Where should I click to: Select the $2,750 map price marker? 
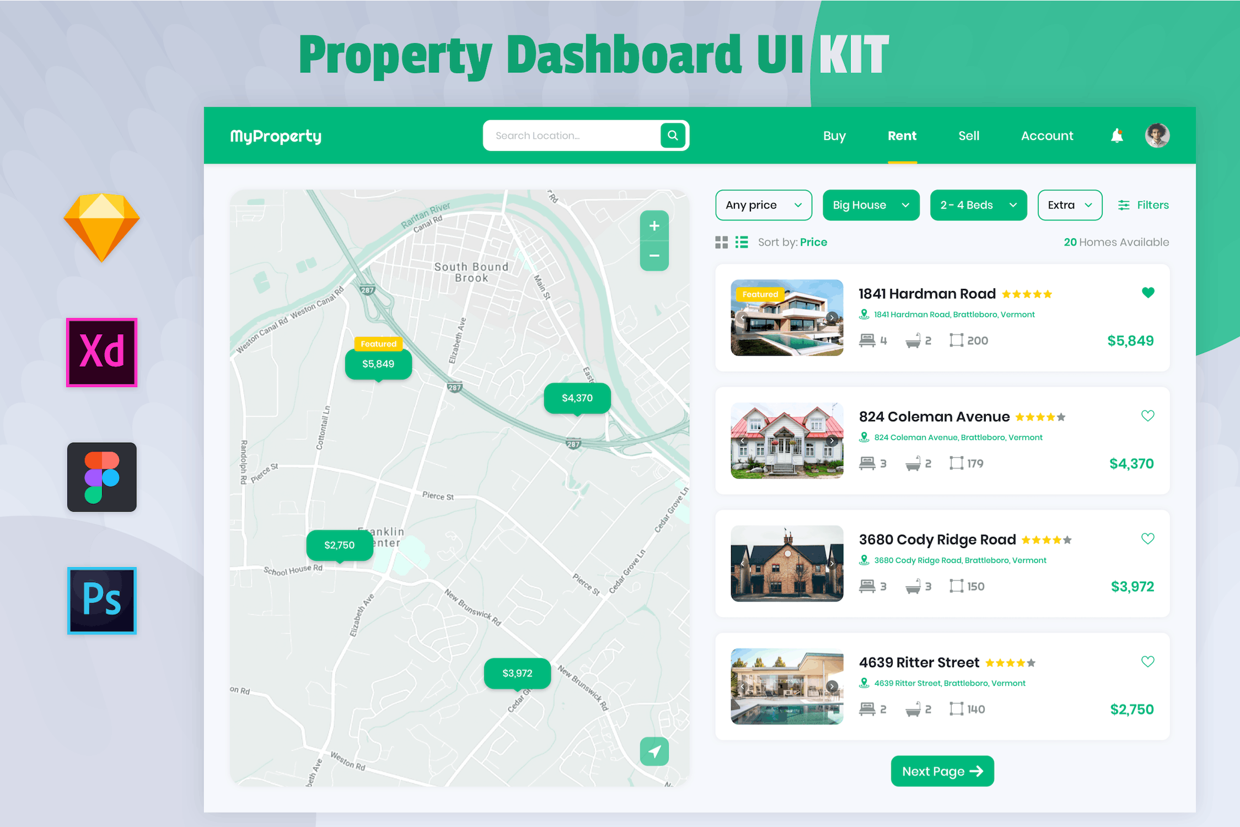340,546
